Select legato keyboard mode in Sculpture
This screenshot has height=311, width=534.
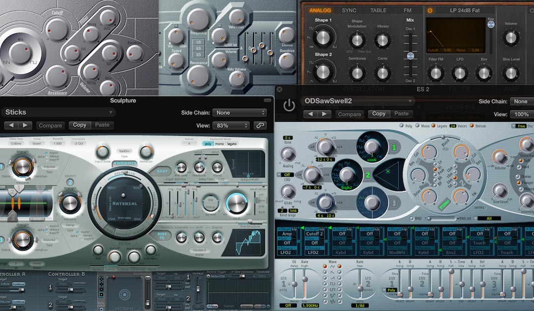(232, 144)
